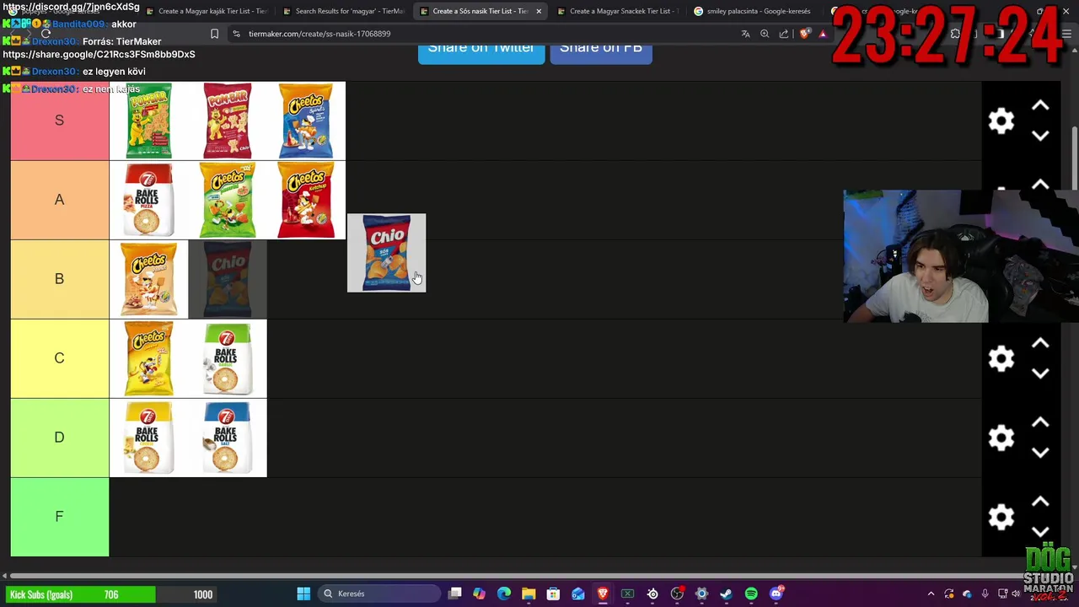Click the translate page icon in address bar
The width and height of the screenshot is (1079, 607).
point(745,34)
